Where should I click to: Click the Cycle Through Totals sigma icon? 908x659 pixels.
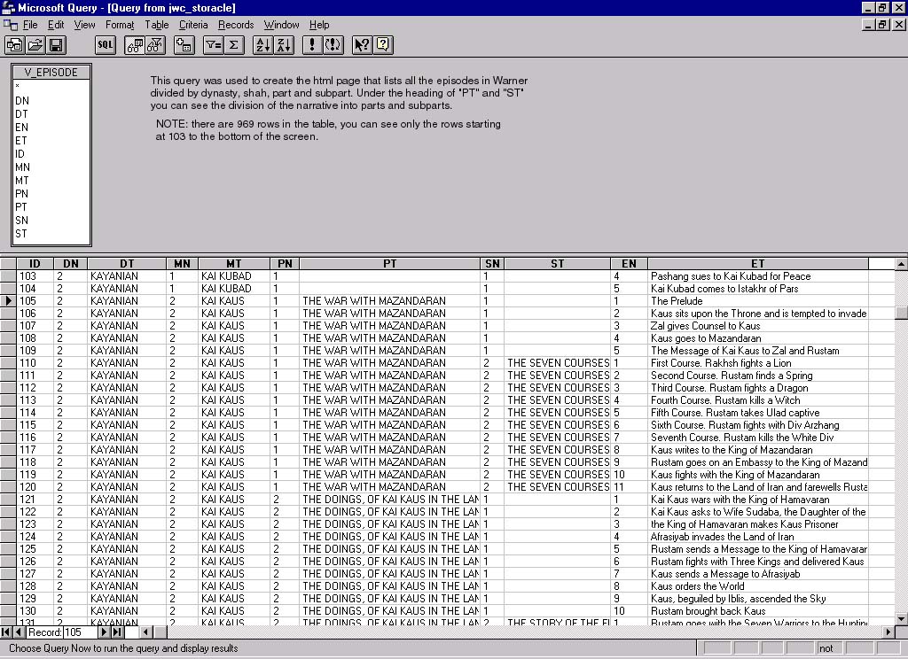point(234,44)
